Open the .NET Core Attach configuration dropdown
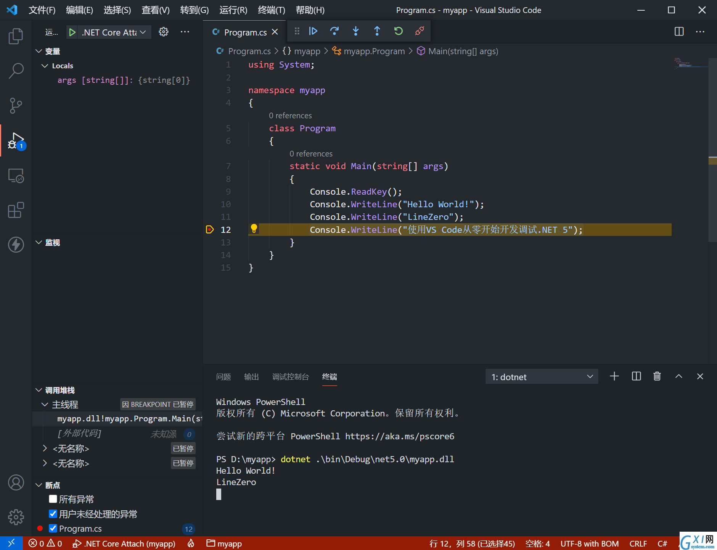 coord(114,32)
